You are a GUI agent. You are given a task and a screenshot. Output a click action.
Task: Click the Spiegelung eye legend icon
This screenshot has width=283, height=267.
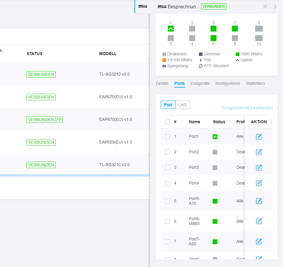164,66
